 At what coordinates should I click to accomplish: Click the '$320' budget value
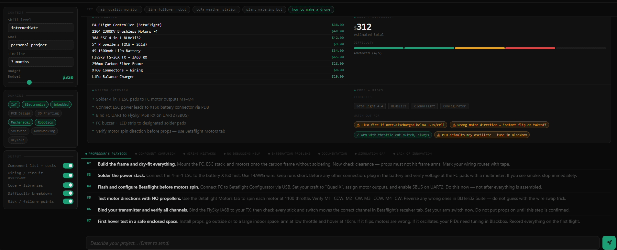pos(68,77)
